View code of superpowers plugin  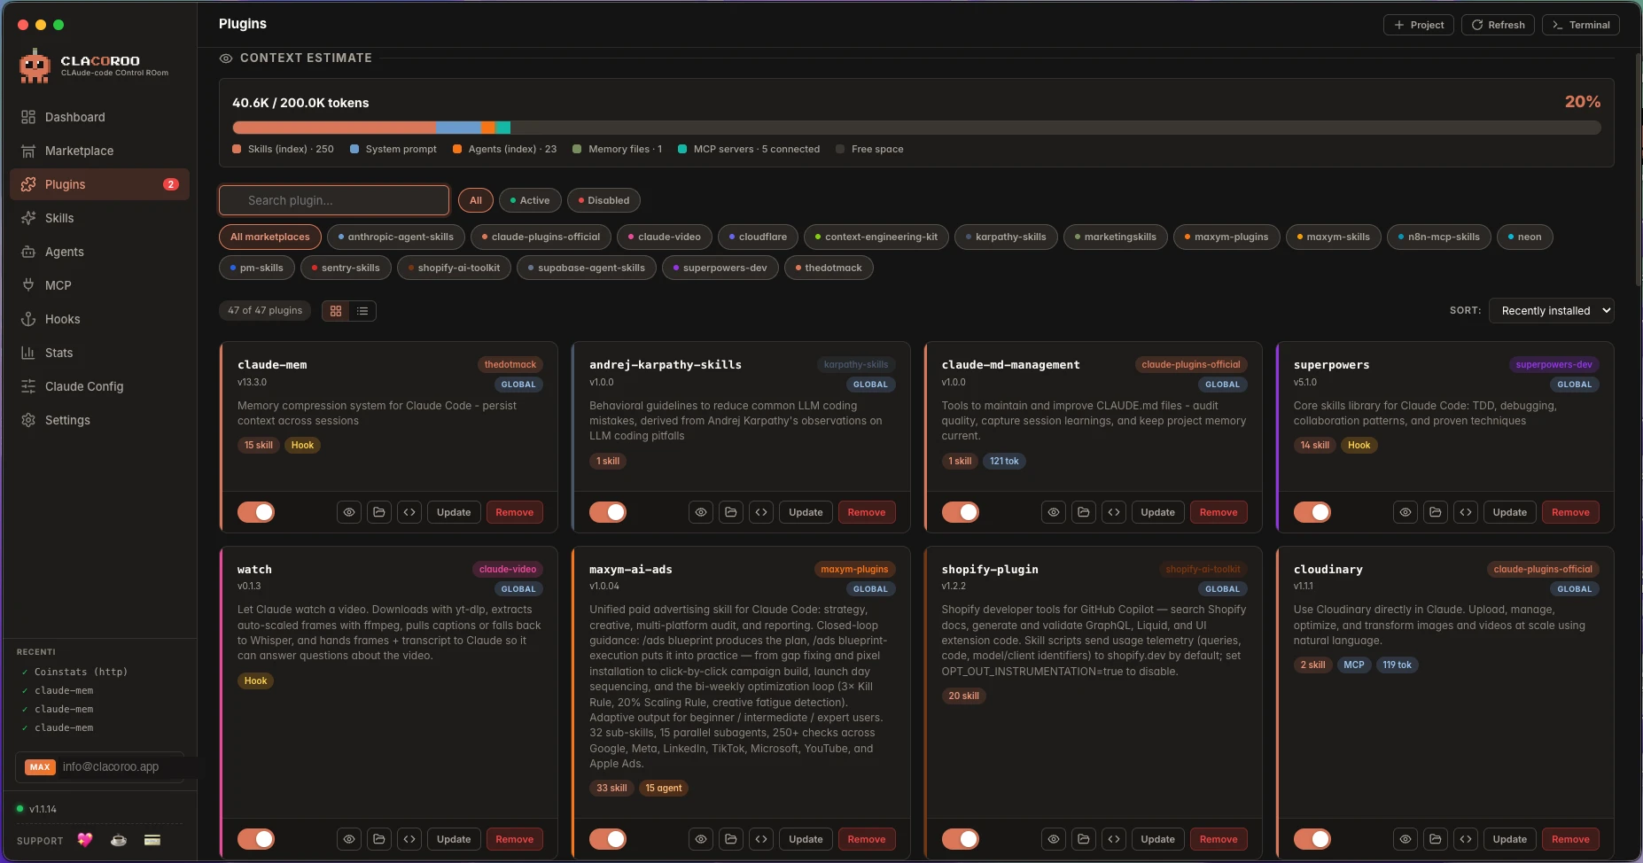(1466, 512)
